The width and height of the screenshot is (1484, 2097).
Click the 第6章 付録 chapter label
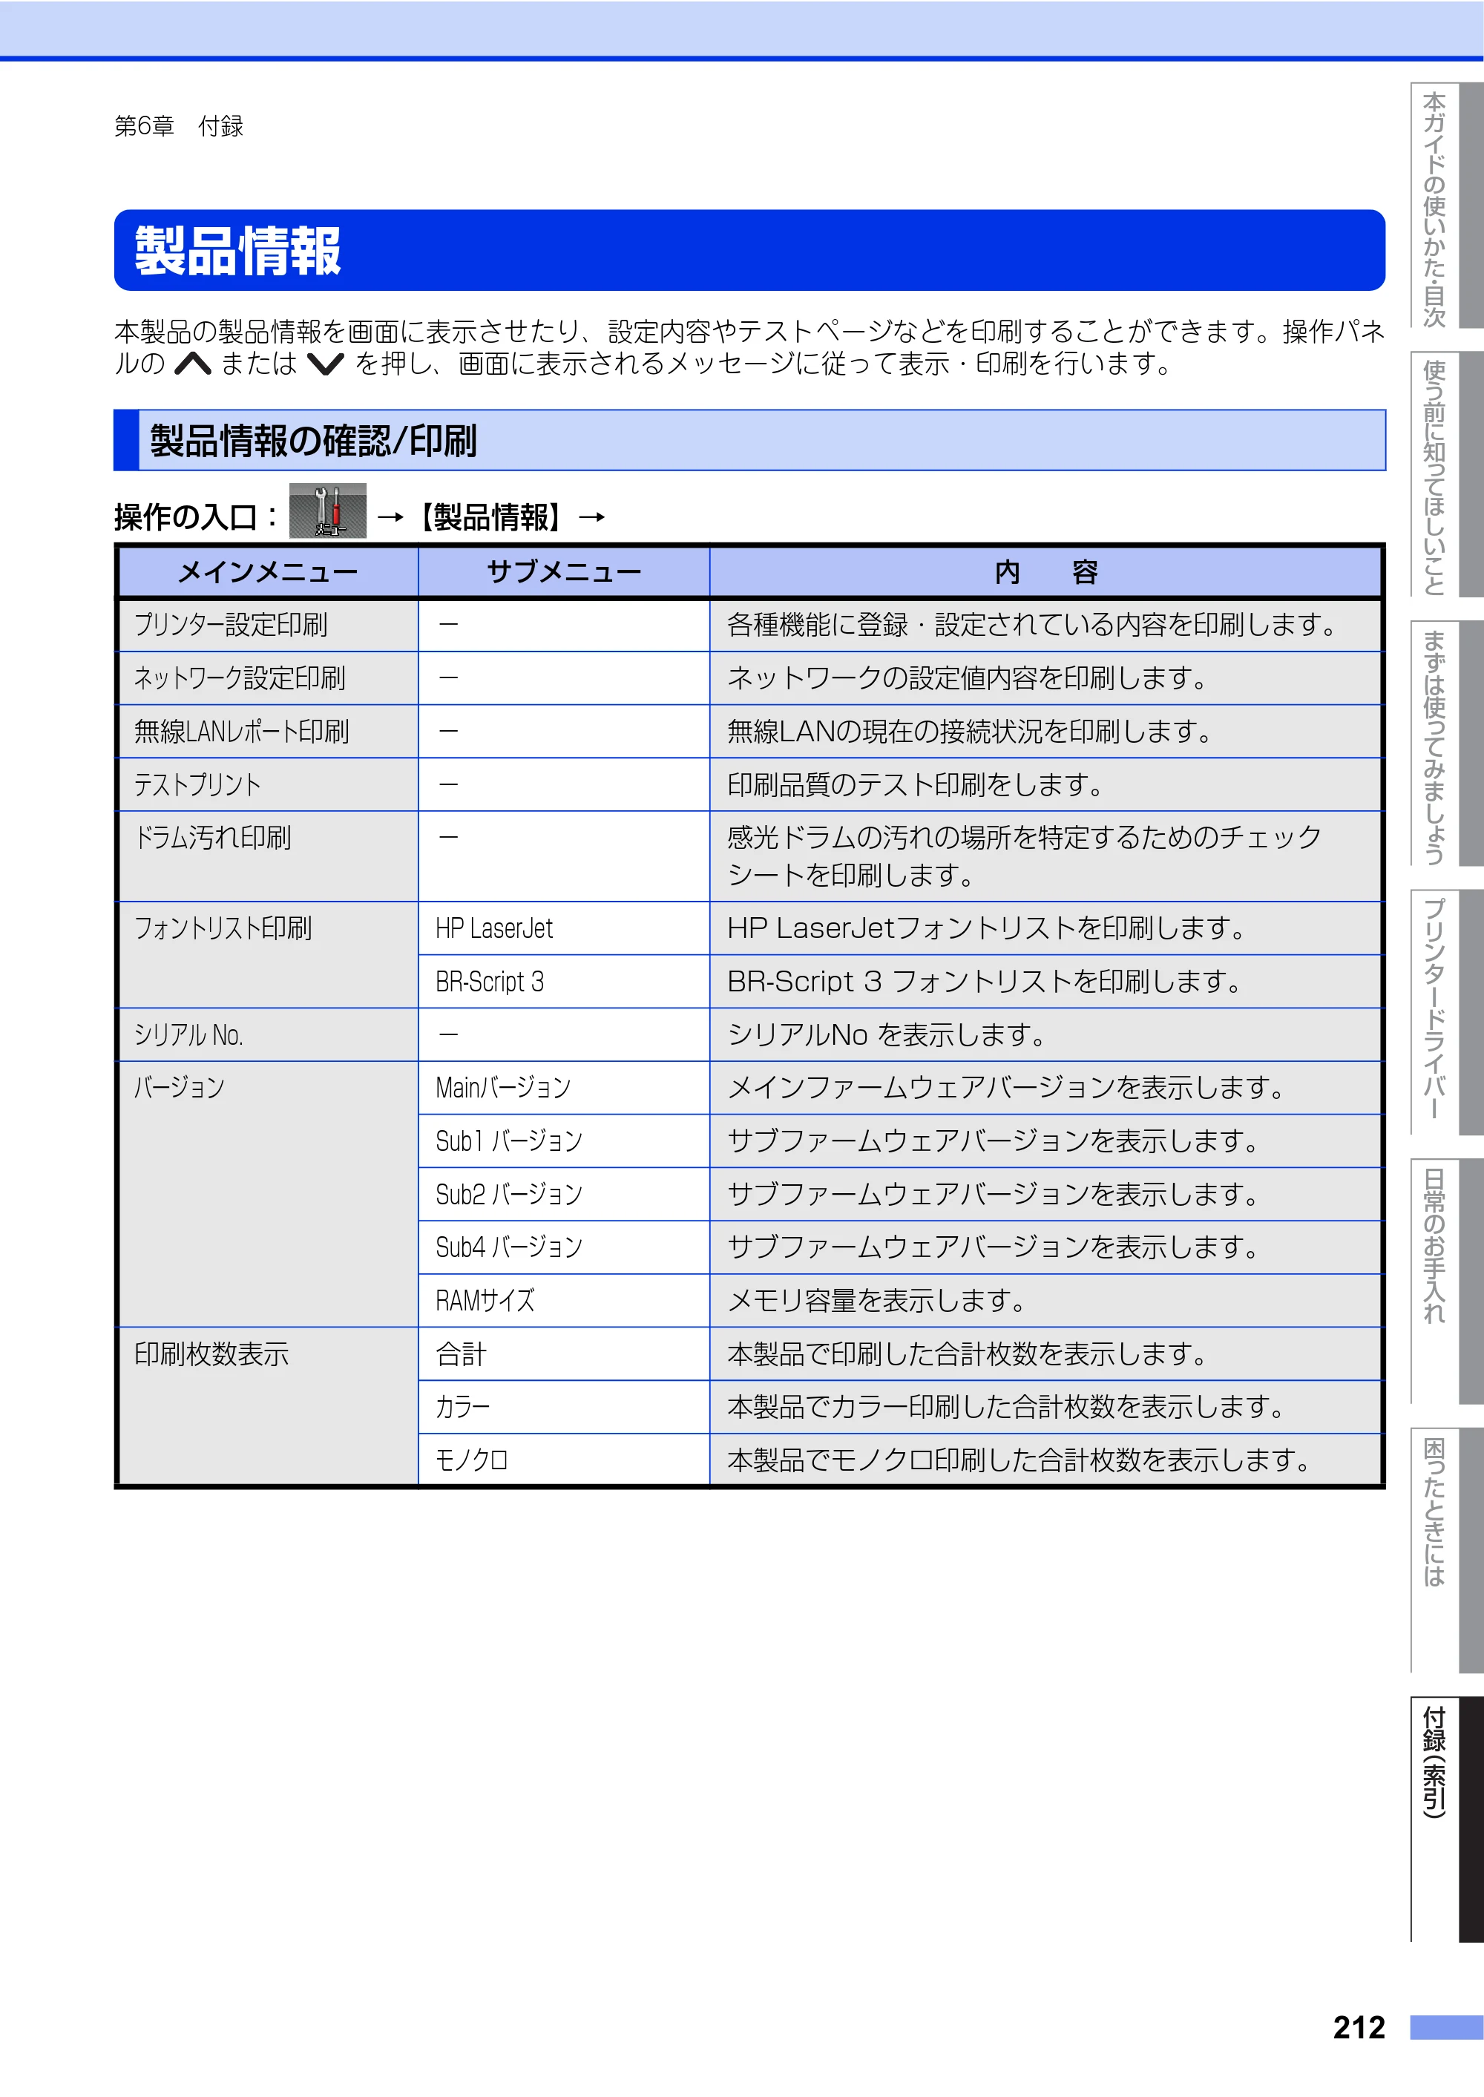tap(179, 126)
